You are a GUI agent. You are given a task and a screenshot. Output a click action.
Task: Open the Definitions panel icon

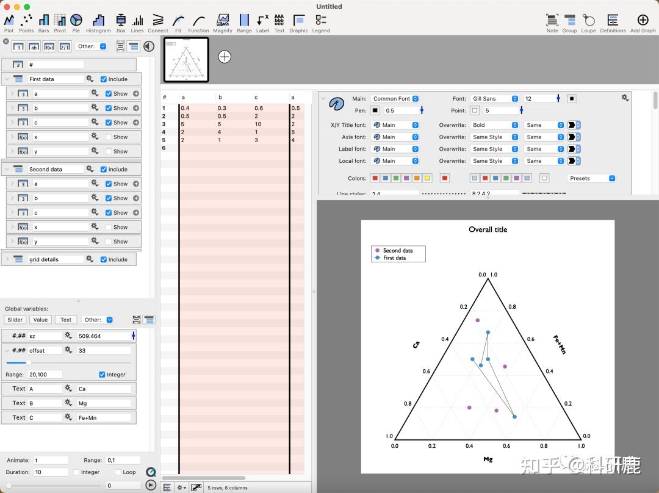click(613, 19)
